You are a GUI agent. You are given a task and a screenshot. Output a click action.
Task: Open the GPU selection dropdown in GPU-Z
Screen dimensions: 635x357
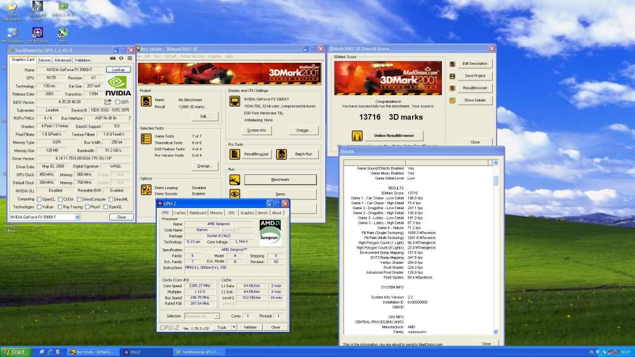[77, 217]
